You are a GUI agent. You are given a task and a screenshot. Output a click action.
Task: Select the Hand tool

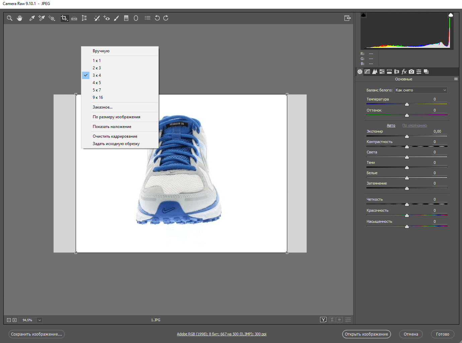click(20, 18)
